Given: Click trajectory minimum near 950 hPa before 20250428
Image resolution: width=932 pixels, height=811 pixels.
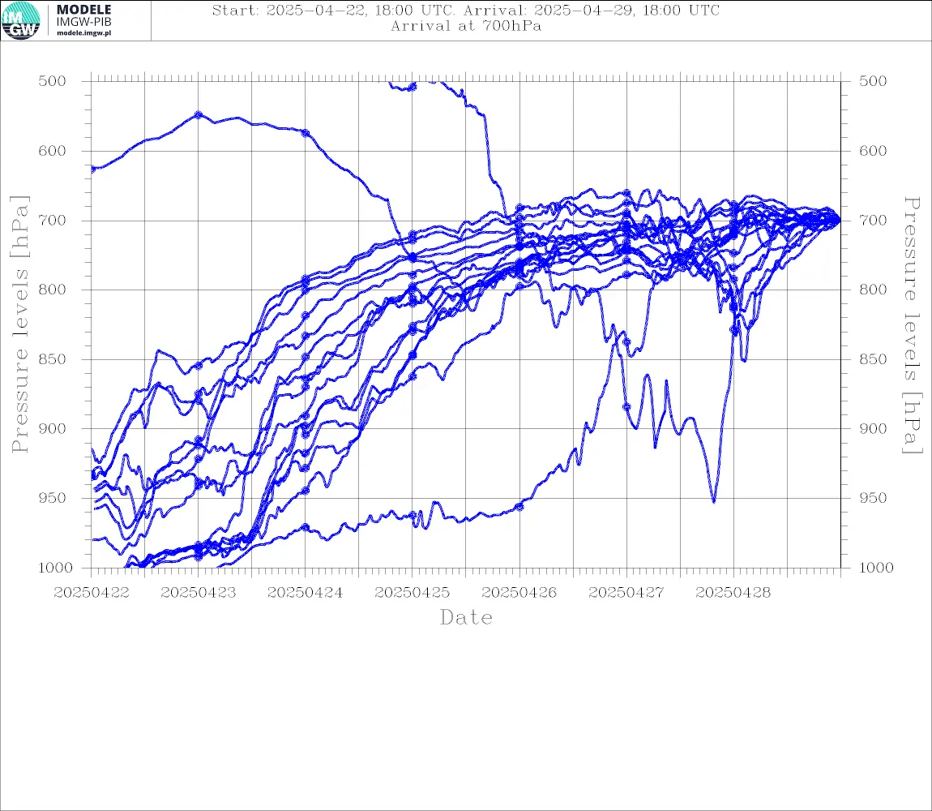Looking at the screenshot, I should click(x=714, y=501).
